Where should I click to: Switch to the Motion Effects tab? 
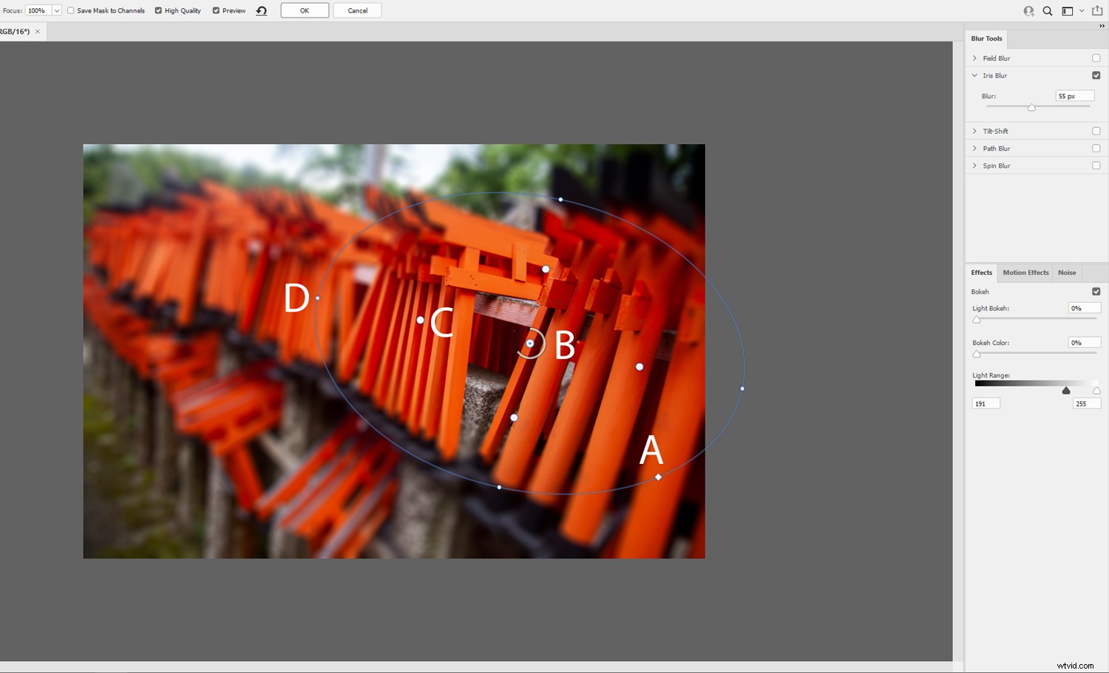(1025, 273)
